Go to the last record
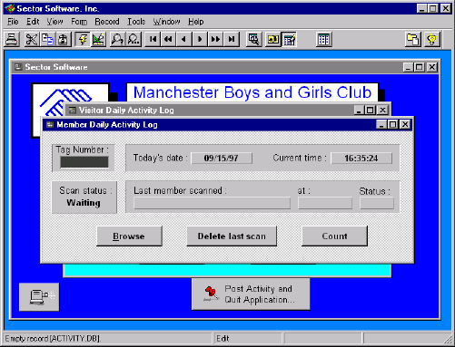This screenshot has width=455, height=347. (x=232, y=39)
